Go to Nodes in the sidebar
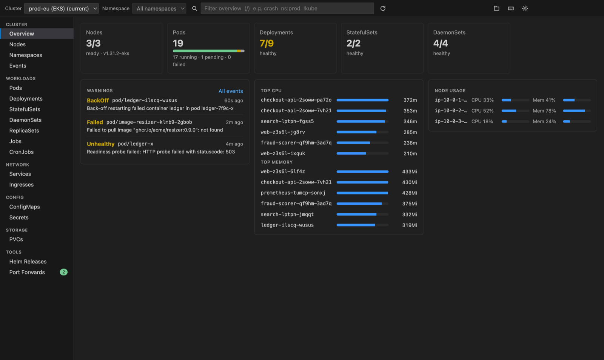Image resolution: width=604 pixels, height=360 pixels. (37, 44)
